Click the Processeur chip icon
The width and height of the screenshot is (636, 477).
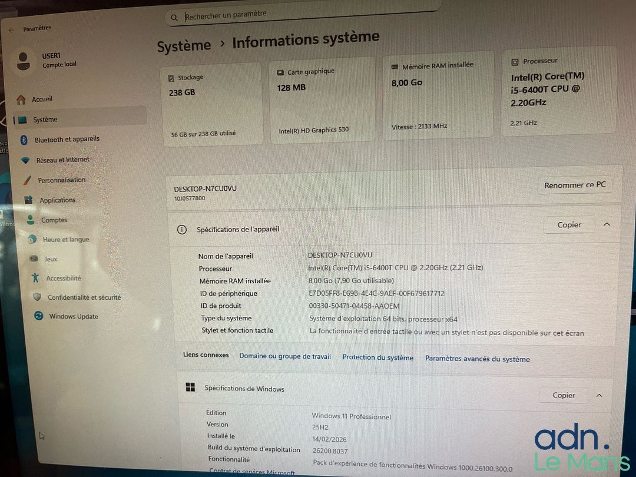[x=515, y=62]
